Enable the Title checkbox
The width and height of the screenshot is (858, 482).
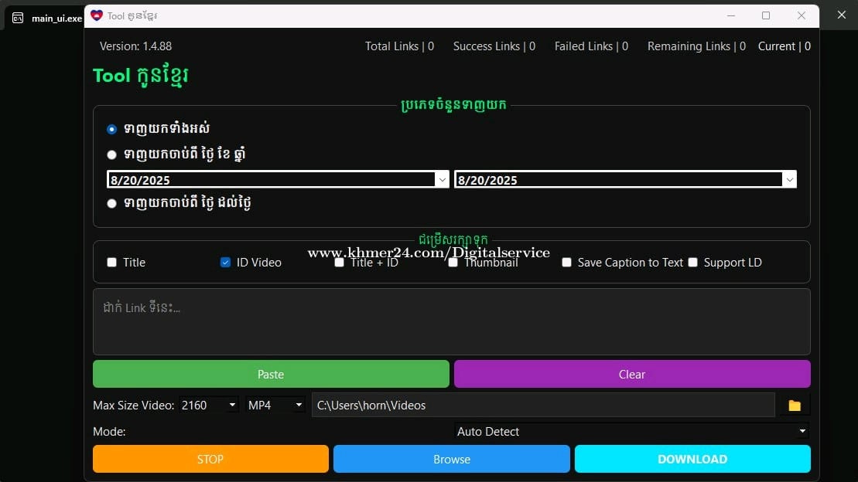(x=112, y=263)
